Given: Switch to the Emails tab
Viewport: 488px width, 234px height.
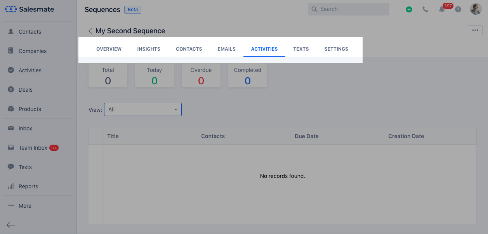Looking at the screenshot, I should coord(227,49).
